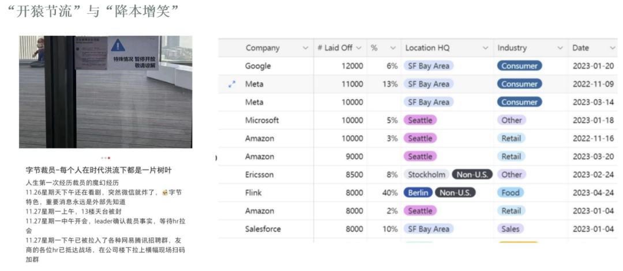Screen dimensions: 623x271
Task: Click the image carousel page dots
Action: point(105,158)
